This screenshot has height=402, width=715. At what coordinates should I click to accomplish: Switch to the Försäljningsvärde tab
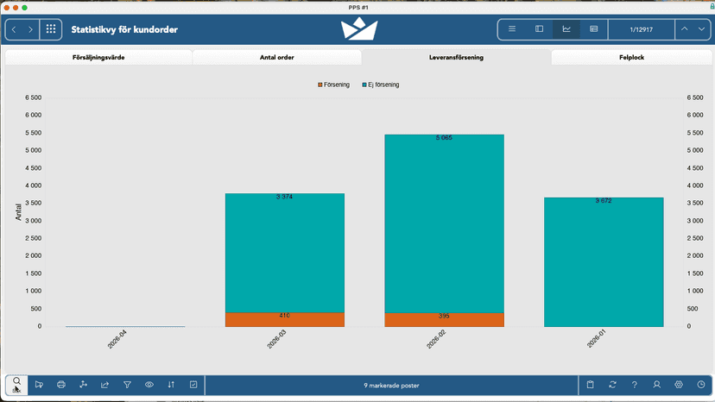click(98, 58)
